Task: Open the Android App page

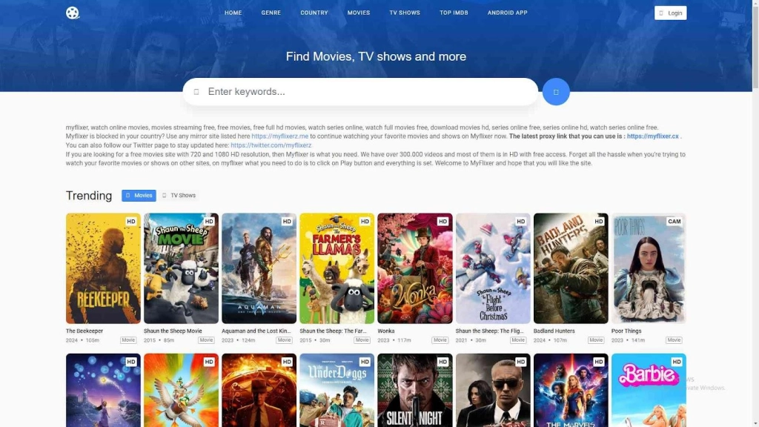Action: tap(508, 13)
